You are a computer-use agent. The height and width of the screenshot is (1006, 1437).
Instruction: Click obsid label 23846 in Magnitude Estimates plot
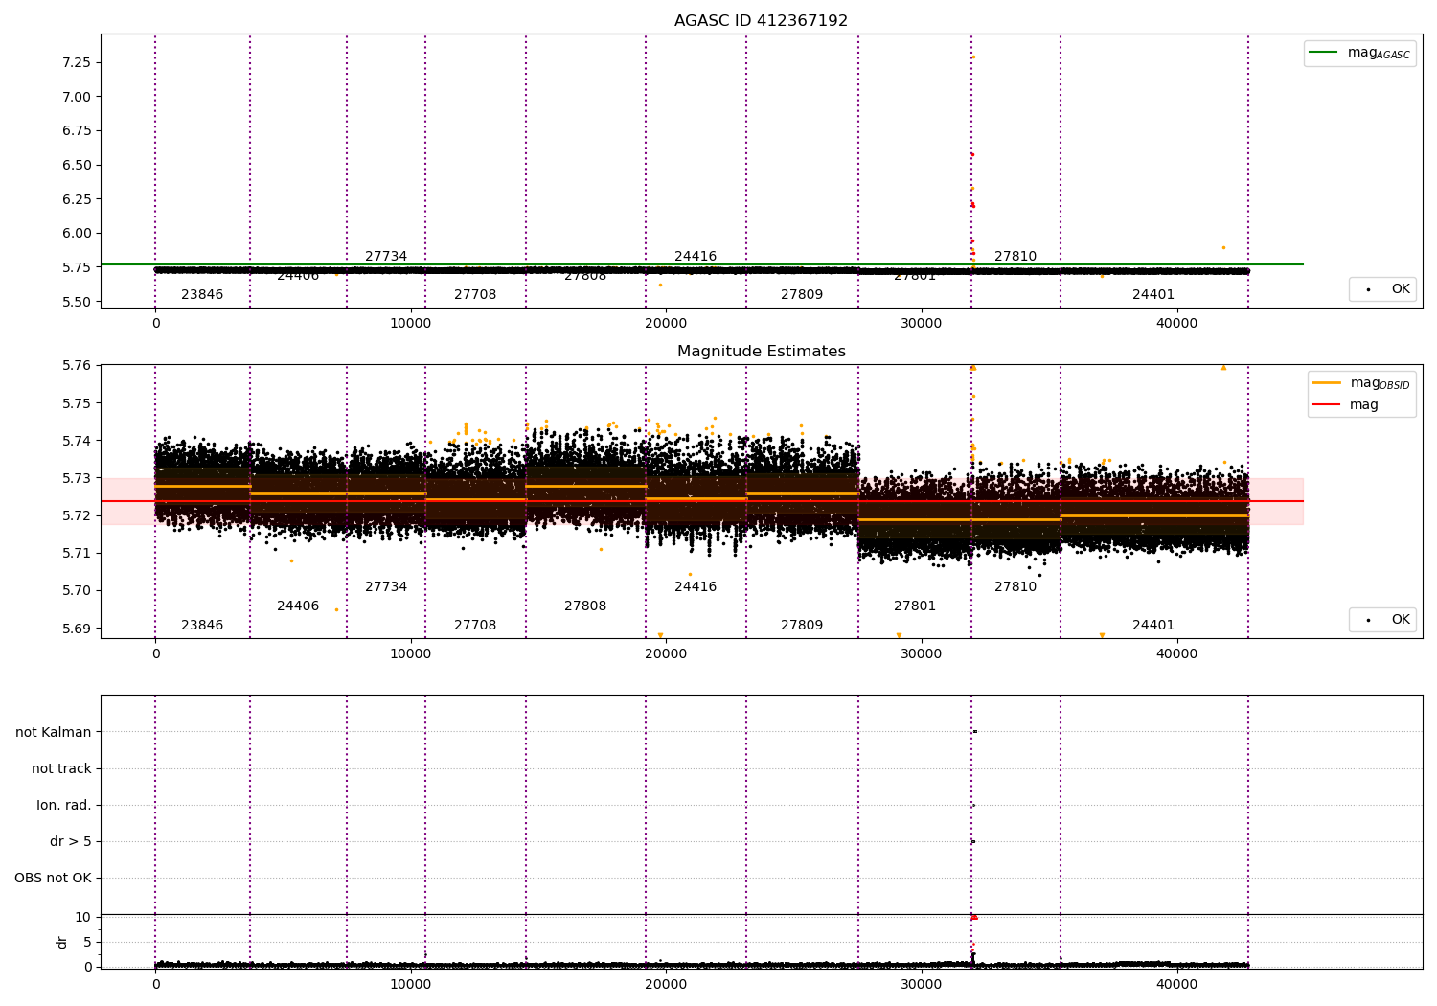[202, 625]
